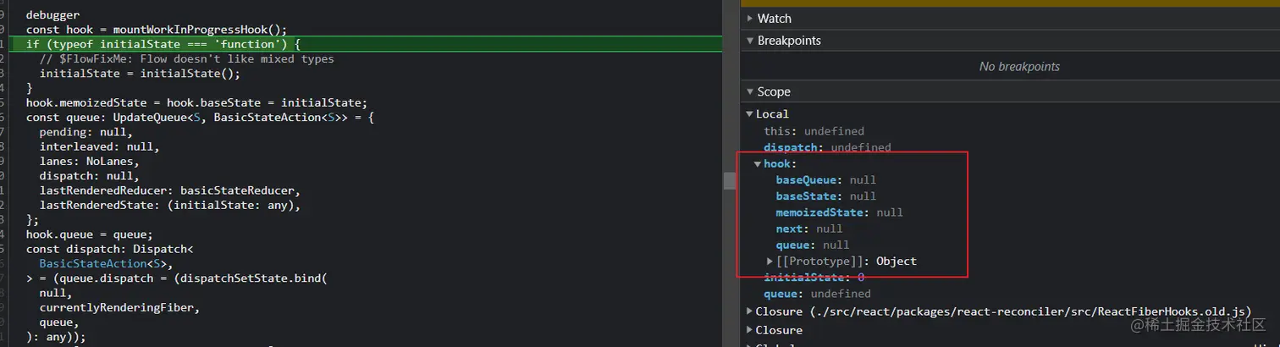Image resolution: width=1280 pixels, height=347 pixels.
Task: Select the 'queue: undefined' scope variable
Action: (x=817, y=294)
